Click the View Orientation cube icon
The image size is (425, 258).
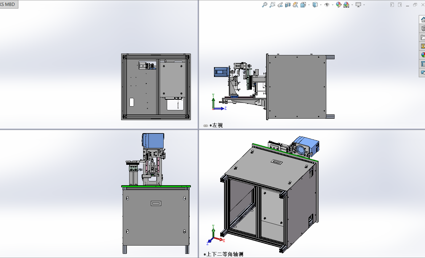point(303,5)
